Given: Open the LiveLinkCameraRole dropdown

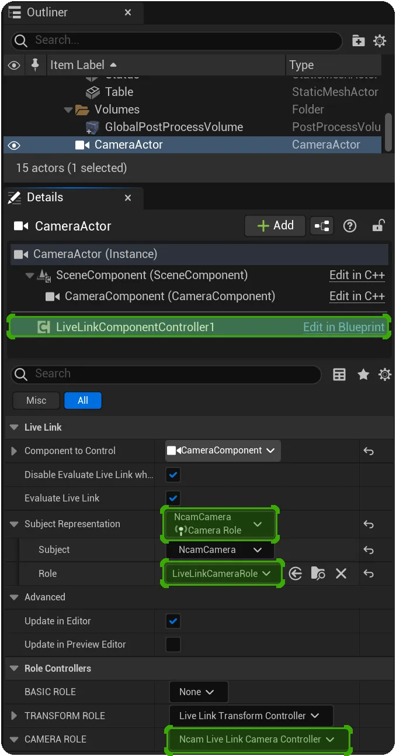Looking at the screenshot, I should (x=222, y=573).
